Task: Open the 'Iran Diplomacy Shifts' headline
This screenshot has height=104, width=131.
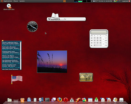Action: pos(11,61)
